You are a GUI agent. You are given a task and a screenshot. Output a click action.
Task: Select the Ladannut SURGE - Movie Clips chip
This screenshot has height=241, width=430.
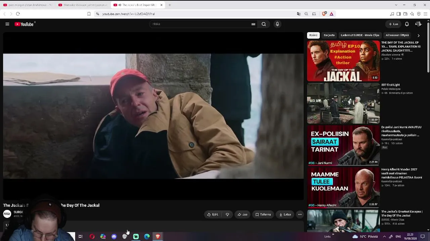pyautogui.click(x=360, y=35)
